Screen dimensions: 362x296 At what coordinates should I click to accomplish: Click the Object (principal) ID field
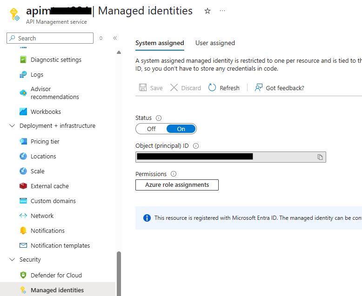(x=231, y=157)
